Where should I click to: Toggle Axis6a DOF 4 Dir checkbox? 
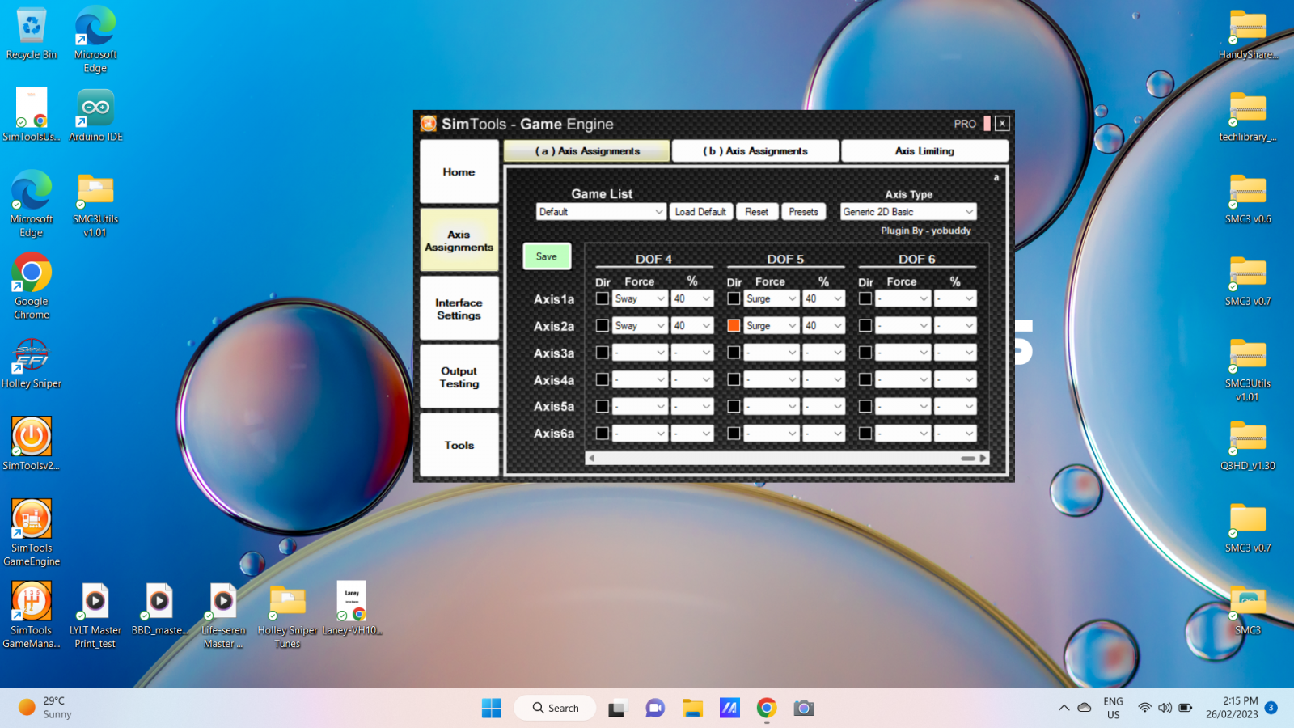(603, 434)
